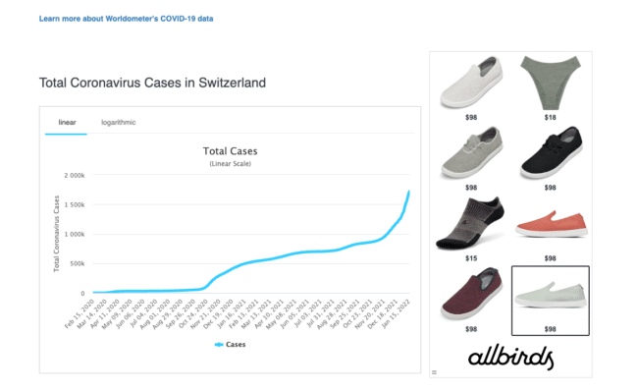Click the small ad options icon
Image resolution: width=638 pixels, height=392 pixels.
point(434,372)
